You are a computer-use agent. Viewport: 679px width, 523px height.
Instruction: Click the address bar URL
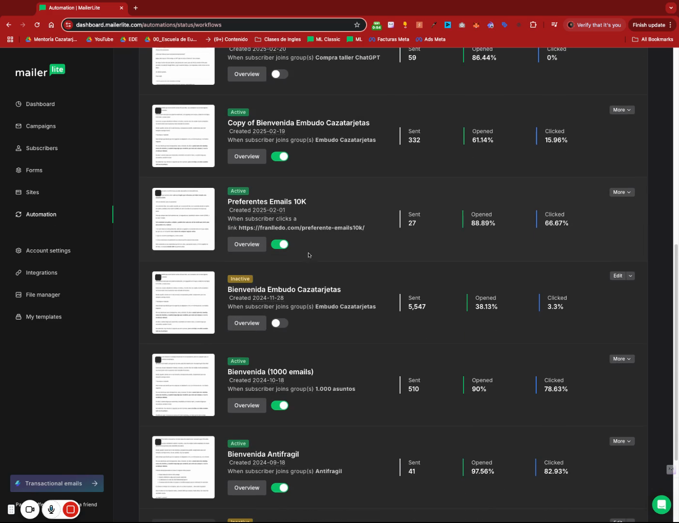click(149, 25)
